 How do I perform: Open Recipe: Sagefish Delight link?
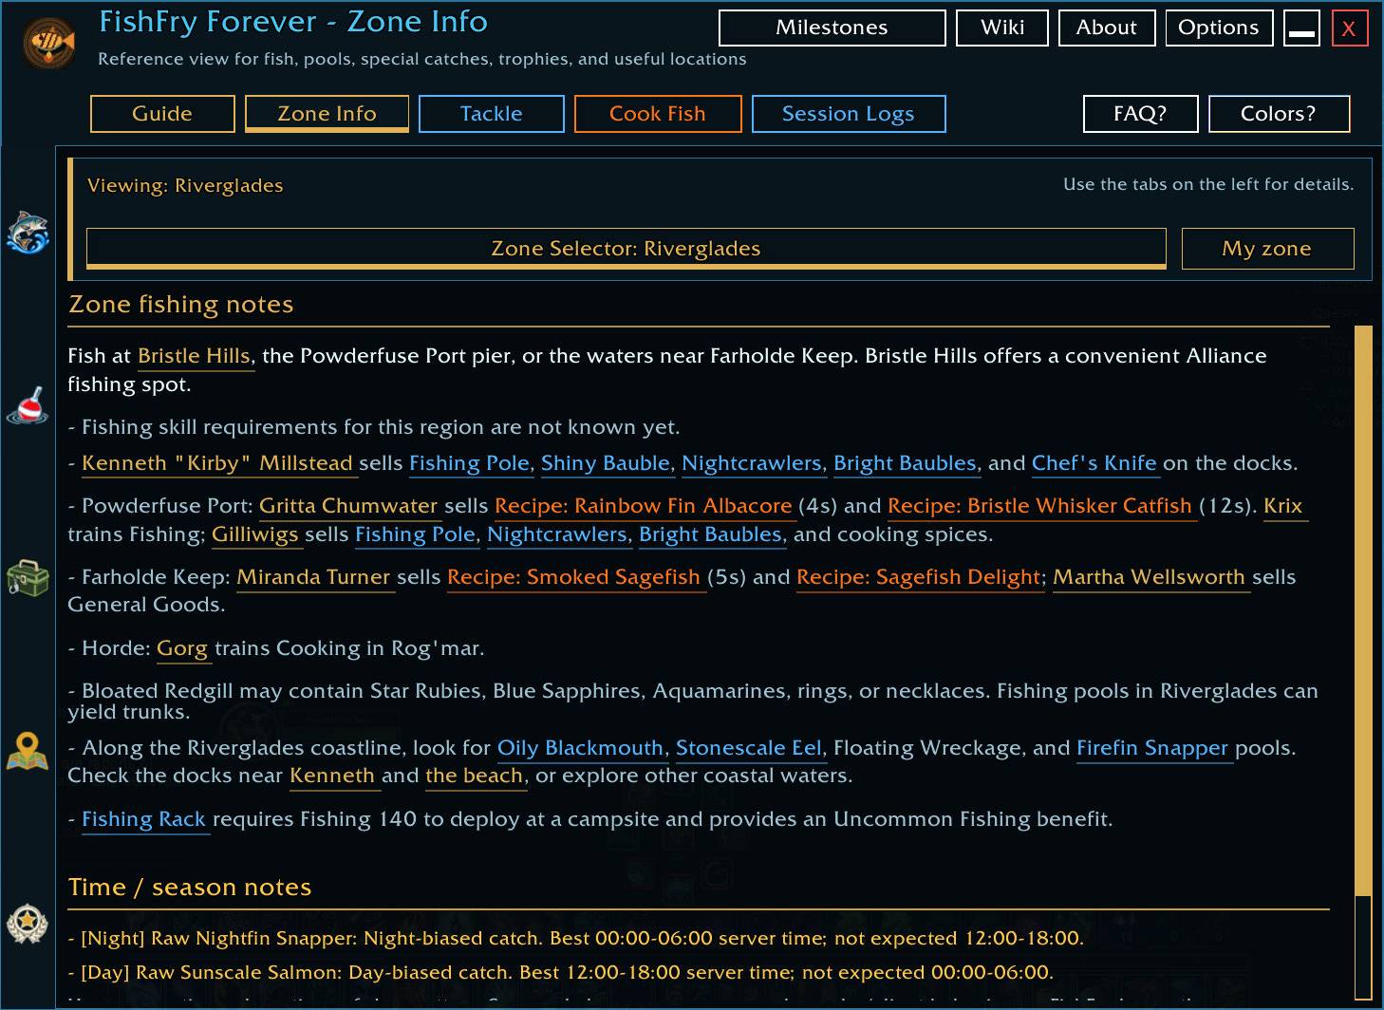[x=919, y=577]
